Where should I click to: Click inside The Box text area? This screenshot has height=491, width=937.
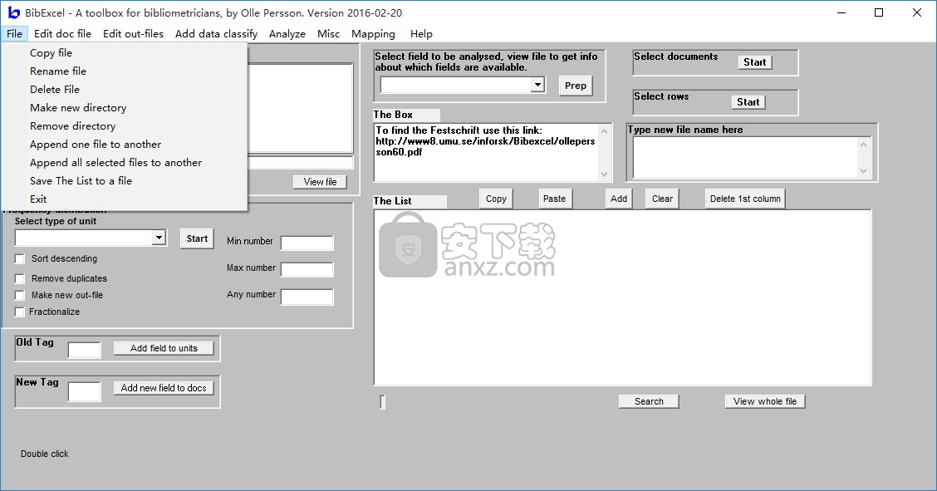coord(485,152)
